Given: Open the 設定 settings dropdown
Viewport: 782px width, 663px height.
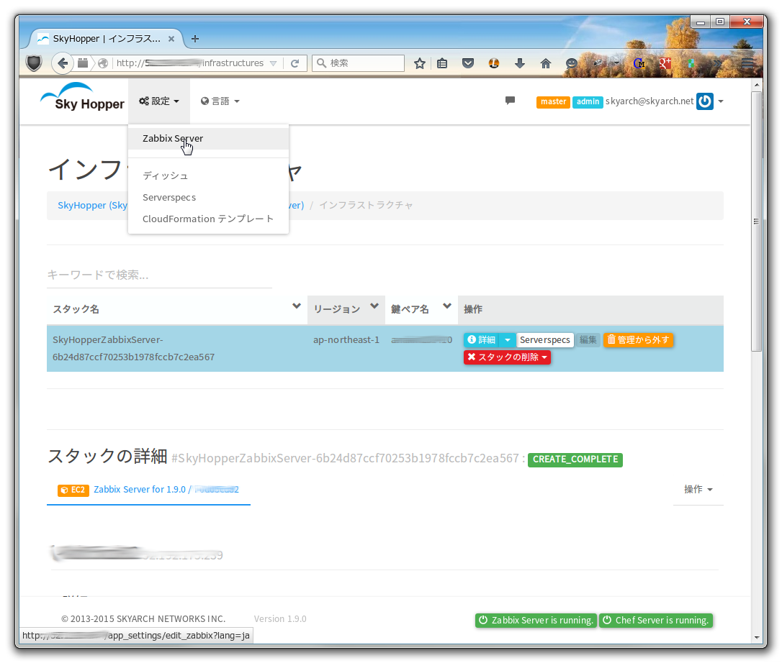Looking at the screenshot, I should click(159, 101).
